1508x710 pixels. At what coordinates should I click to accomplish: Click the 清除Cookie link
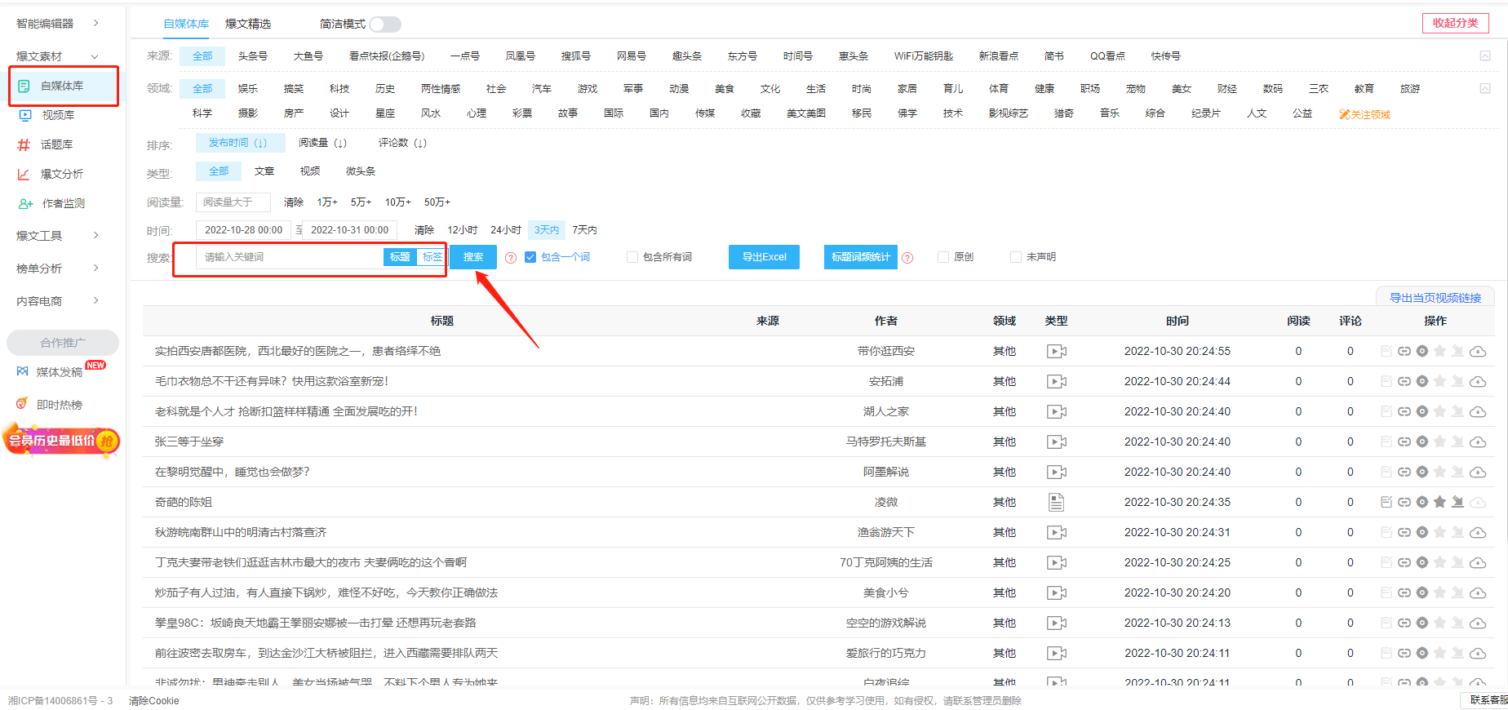point(154,701)
